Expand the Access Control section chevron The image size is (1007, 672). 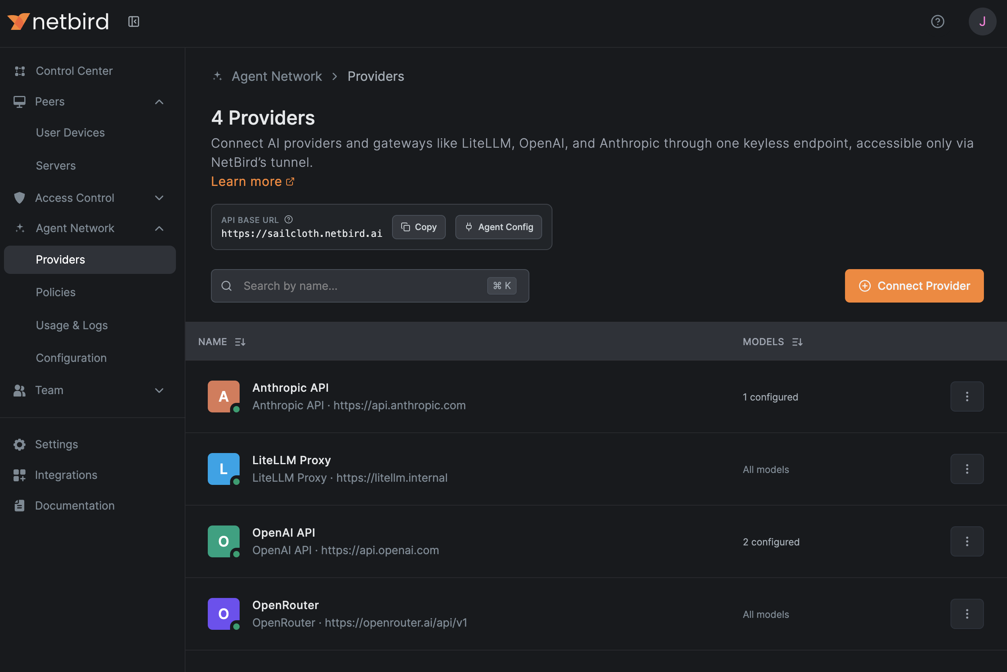[x=159, y=198]
